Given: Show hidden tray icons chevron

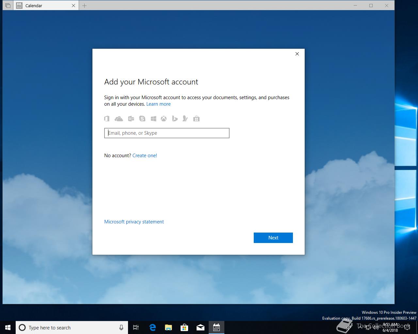Looking at the screenshot, I should [360, 327].
